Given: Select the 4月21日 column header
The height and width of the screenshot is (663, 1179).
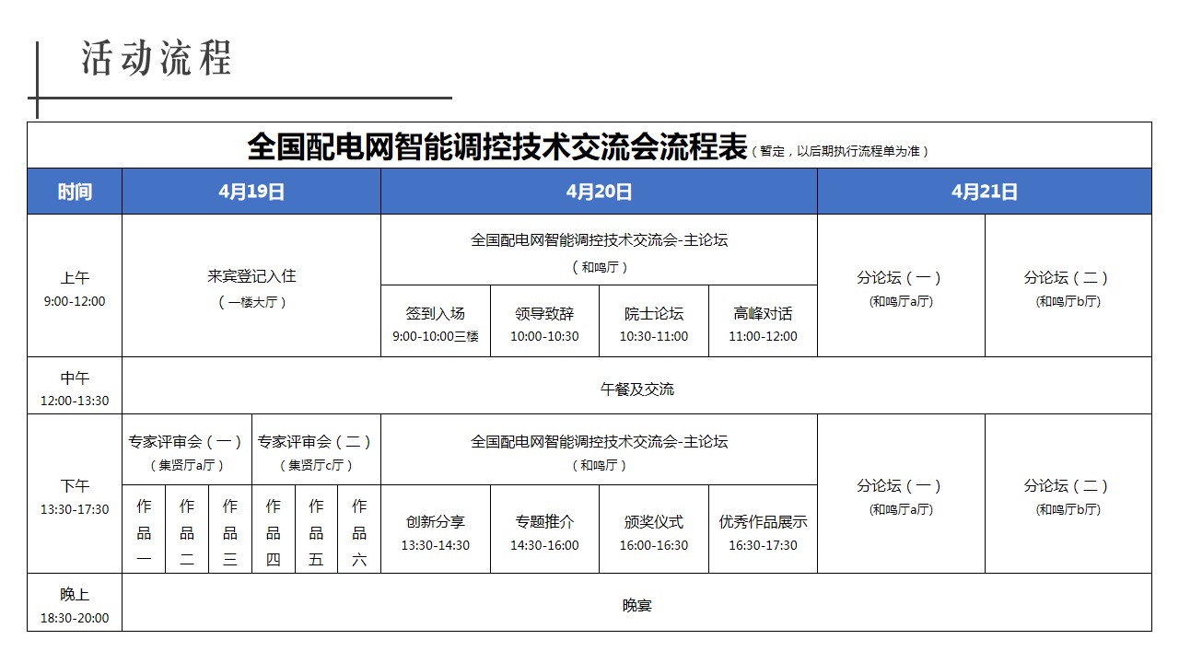Looking at the screenshot, I should coord(985,192).
